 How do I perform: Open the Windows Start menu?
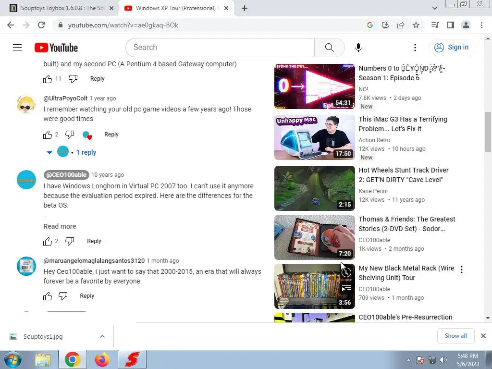coord(13,359)
